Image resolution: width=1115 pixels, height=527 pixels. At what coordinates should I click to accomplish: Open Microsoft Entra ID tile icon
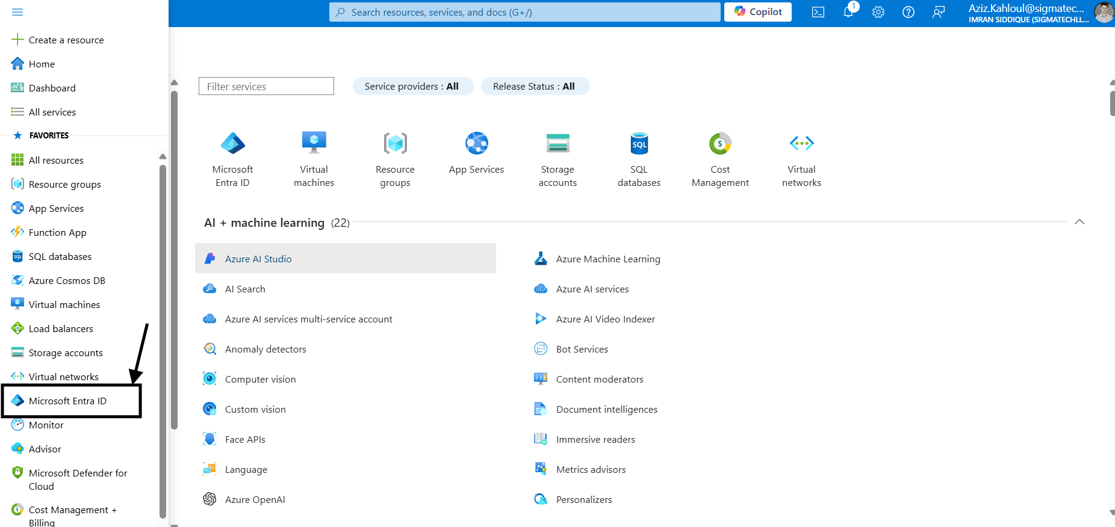tap(232, 143)
